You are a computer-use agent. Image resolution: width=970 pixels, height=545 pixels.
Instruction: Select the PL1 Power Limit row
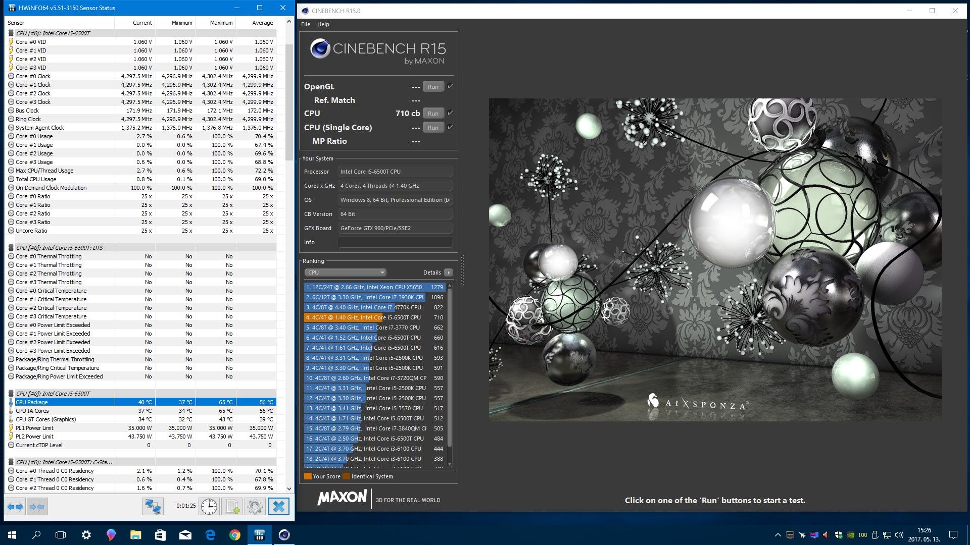point(141,428)
